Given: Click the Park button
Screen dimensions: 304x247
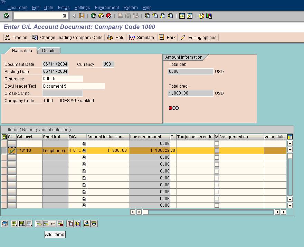Looking at the screenshot, I should tap(167, 38).
